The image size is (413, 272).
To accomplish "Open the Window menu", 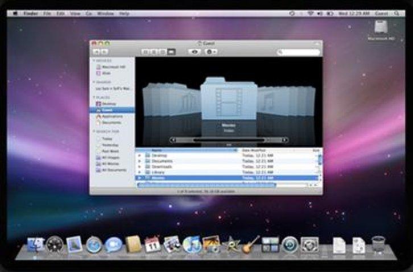I will click(105, 13).
